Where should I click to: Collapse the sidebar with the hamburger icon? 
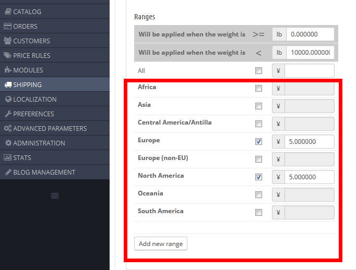pyautogui.click(x=55, y=195)
